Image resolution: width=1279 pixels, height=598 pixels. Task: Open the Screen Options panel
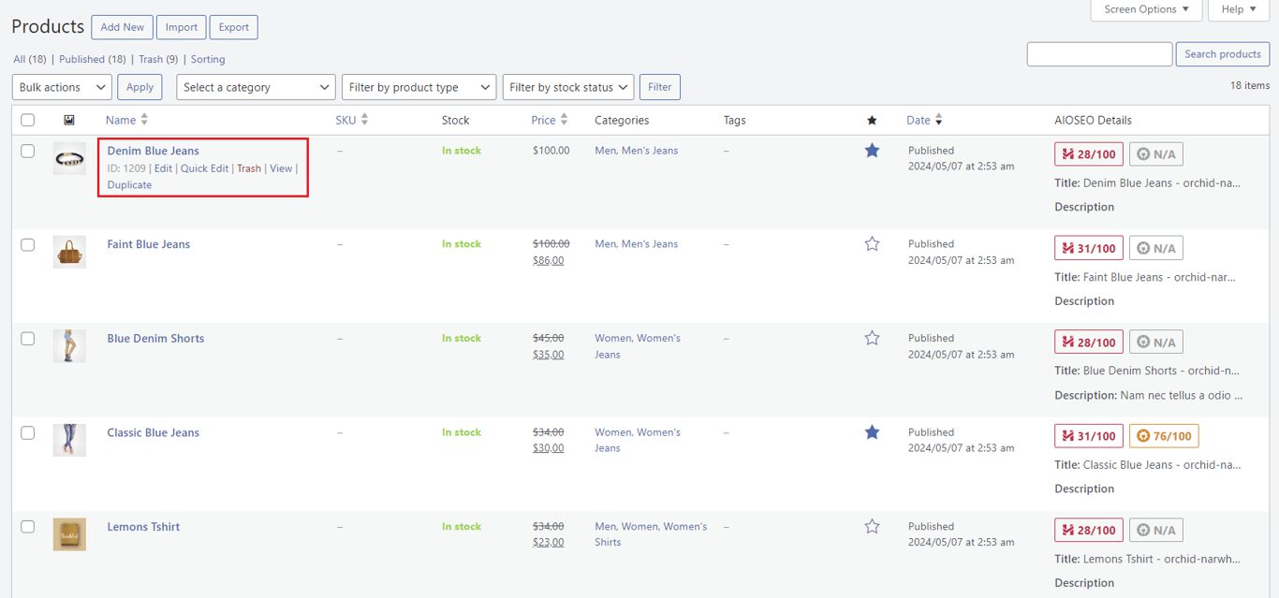point(1146,9)
